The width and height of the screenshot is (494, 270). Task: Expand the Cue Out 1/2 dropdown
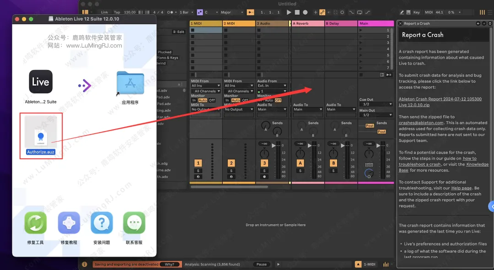(x=376, y=104)
